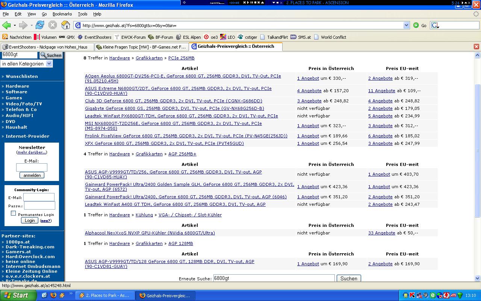Click the 'mehr darüber...' newsletter link

coord(32,152)
